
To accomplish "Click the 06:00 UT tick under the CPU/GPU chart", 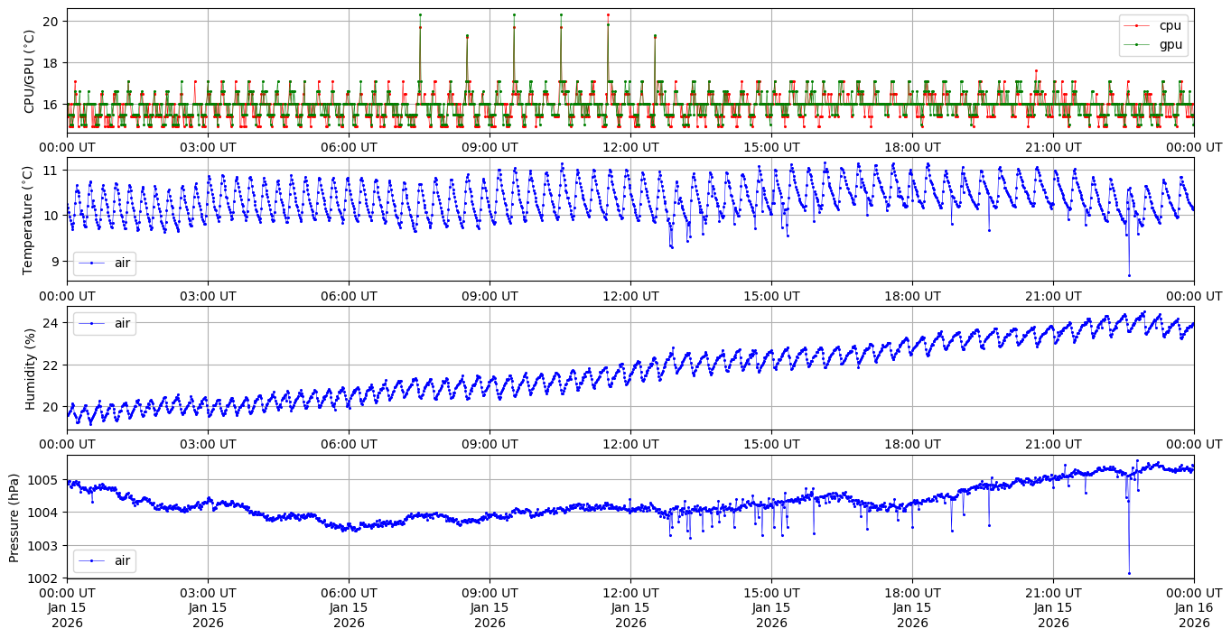I will (x=349, y=147).
